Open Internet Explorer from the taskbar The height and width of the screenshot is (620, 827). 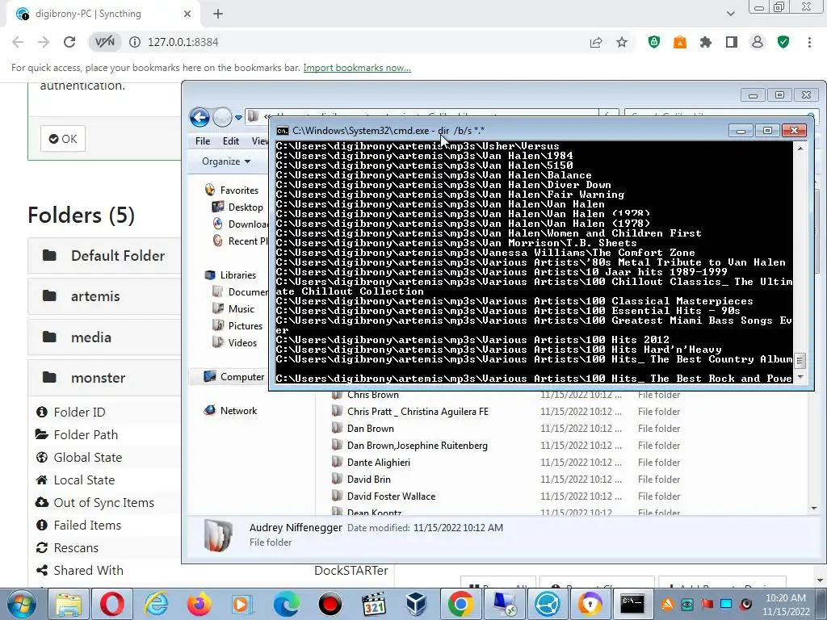pyautogui.click(x=156, y=604)
